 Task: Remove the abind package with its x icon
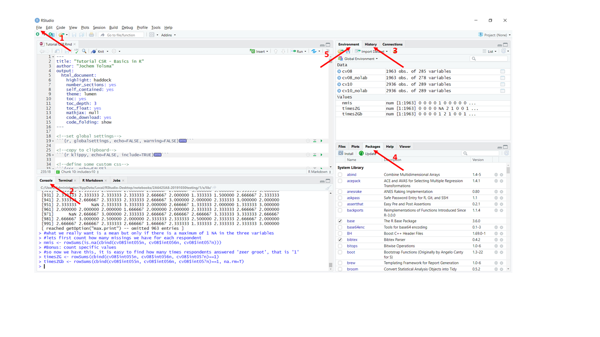click(x=501, y=175)
